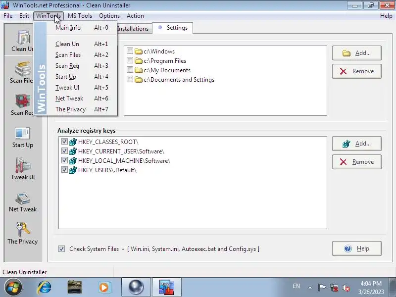
Task: Click the Action Center flag tray icon
Action: point(322,288)
